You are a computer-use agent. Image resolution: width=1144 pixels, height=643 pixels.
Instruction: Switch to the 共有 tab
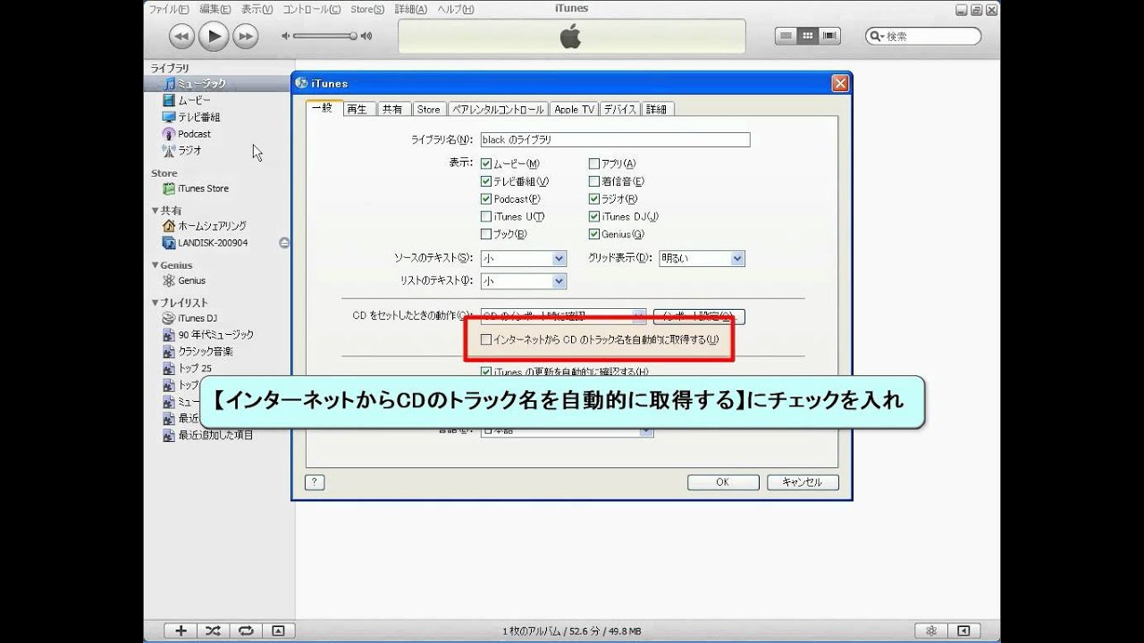click(x=392, y=109)
